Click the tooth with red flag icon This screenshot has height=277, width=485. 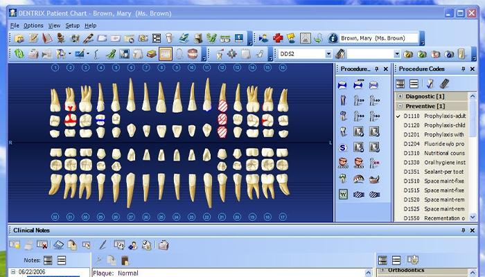220,54
